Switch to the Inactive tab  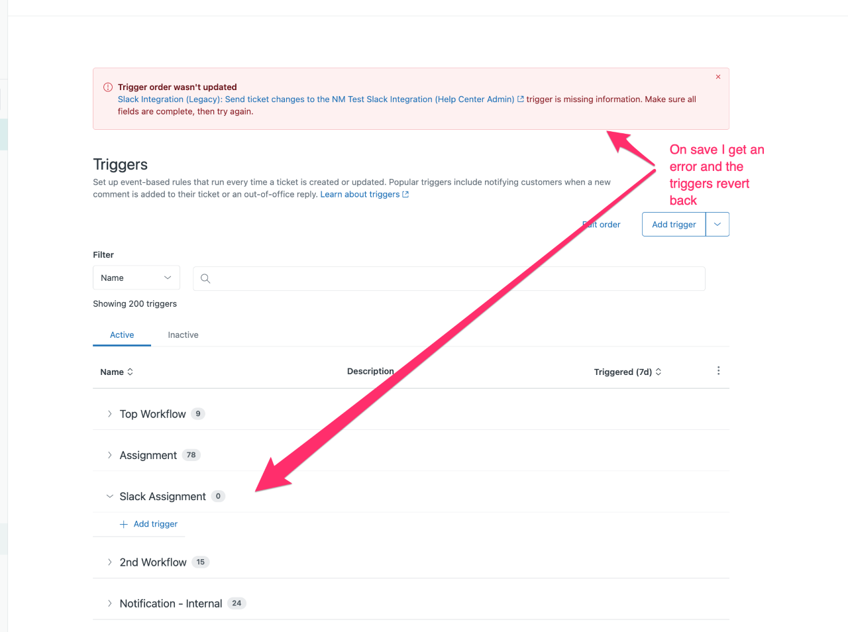(183, 335)
